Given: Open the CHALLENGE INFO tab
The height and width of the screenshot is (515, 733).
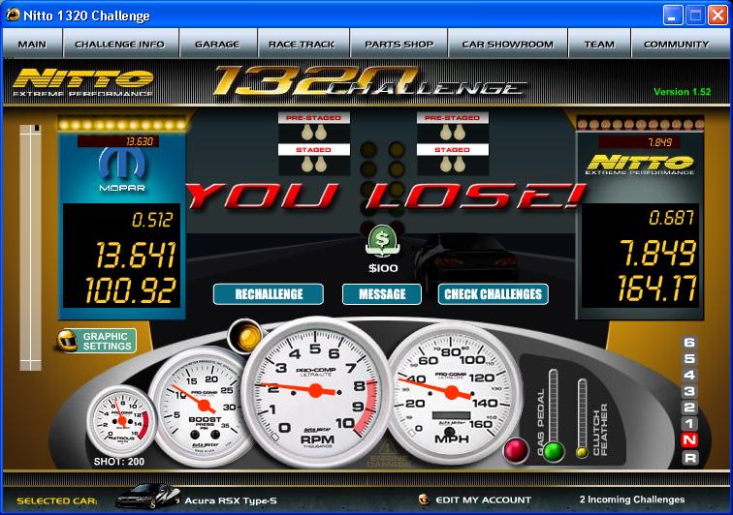Looking at the screenshot, I should (120, 44).
